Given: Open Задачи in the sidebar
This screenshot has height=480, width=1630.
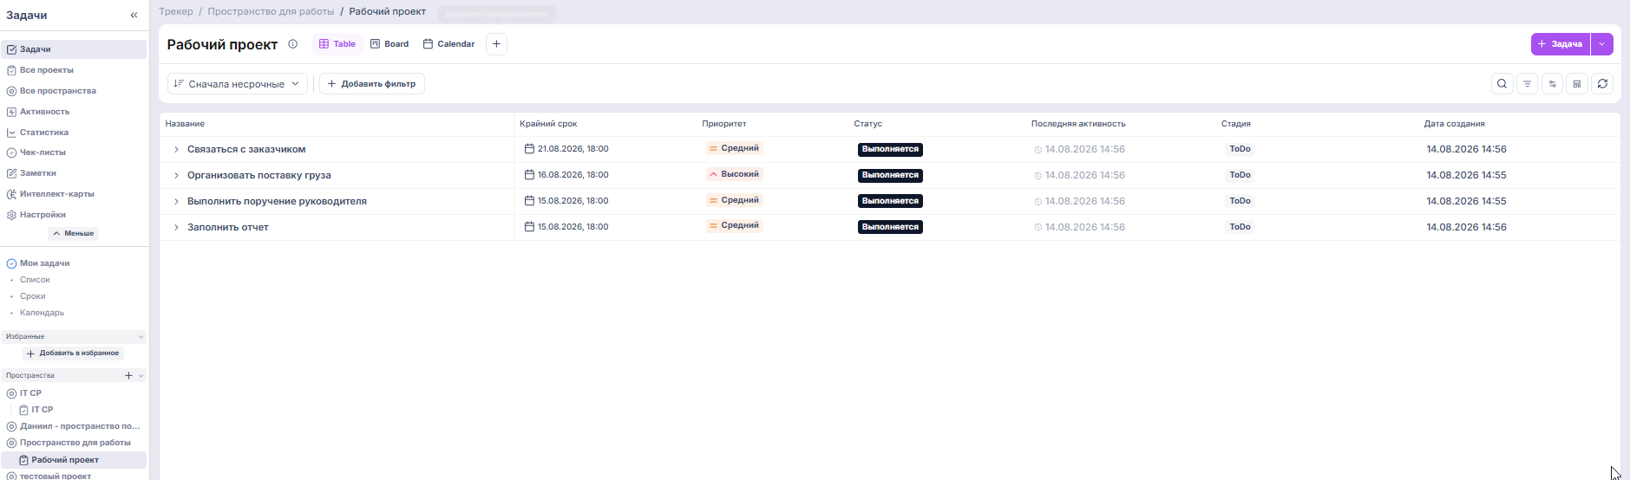Looking at the screenshot, I should (74, 49).
